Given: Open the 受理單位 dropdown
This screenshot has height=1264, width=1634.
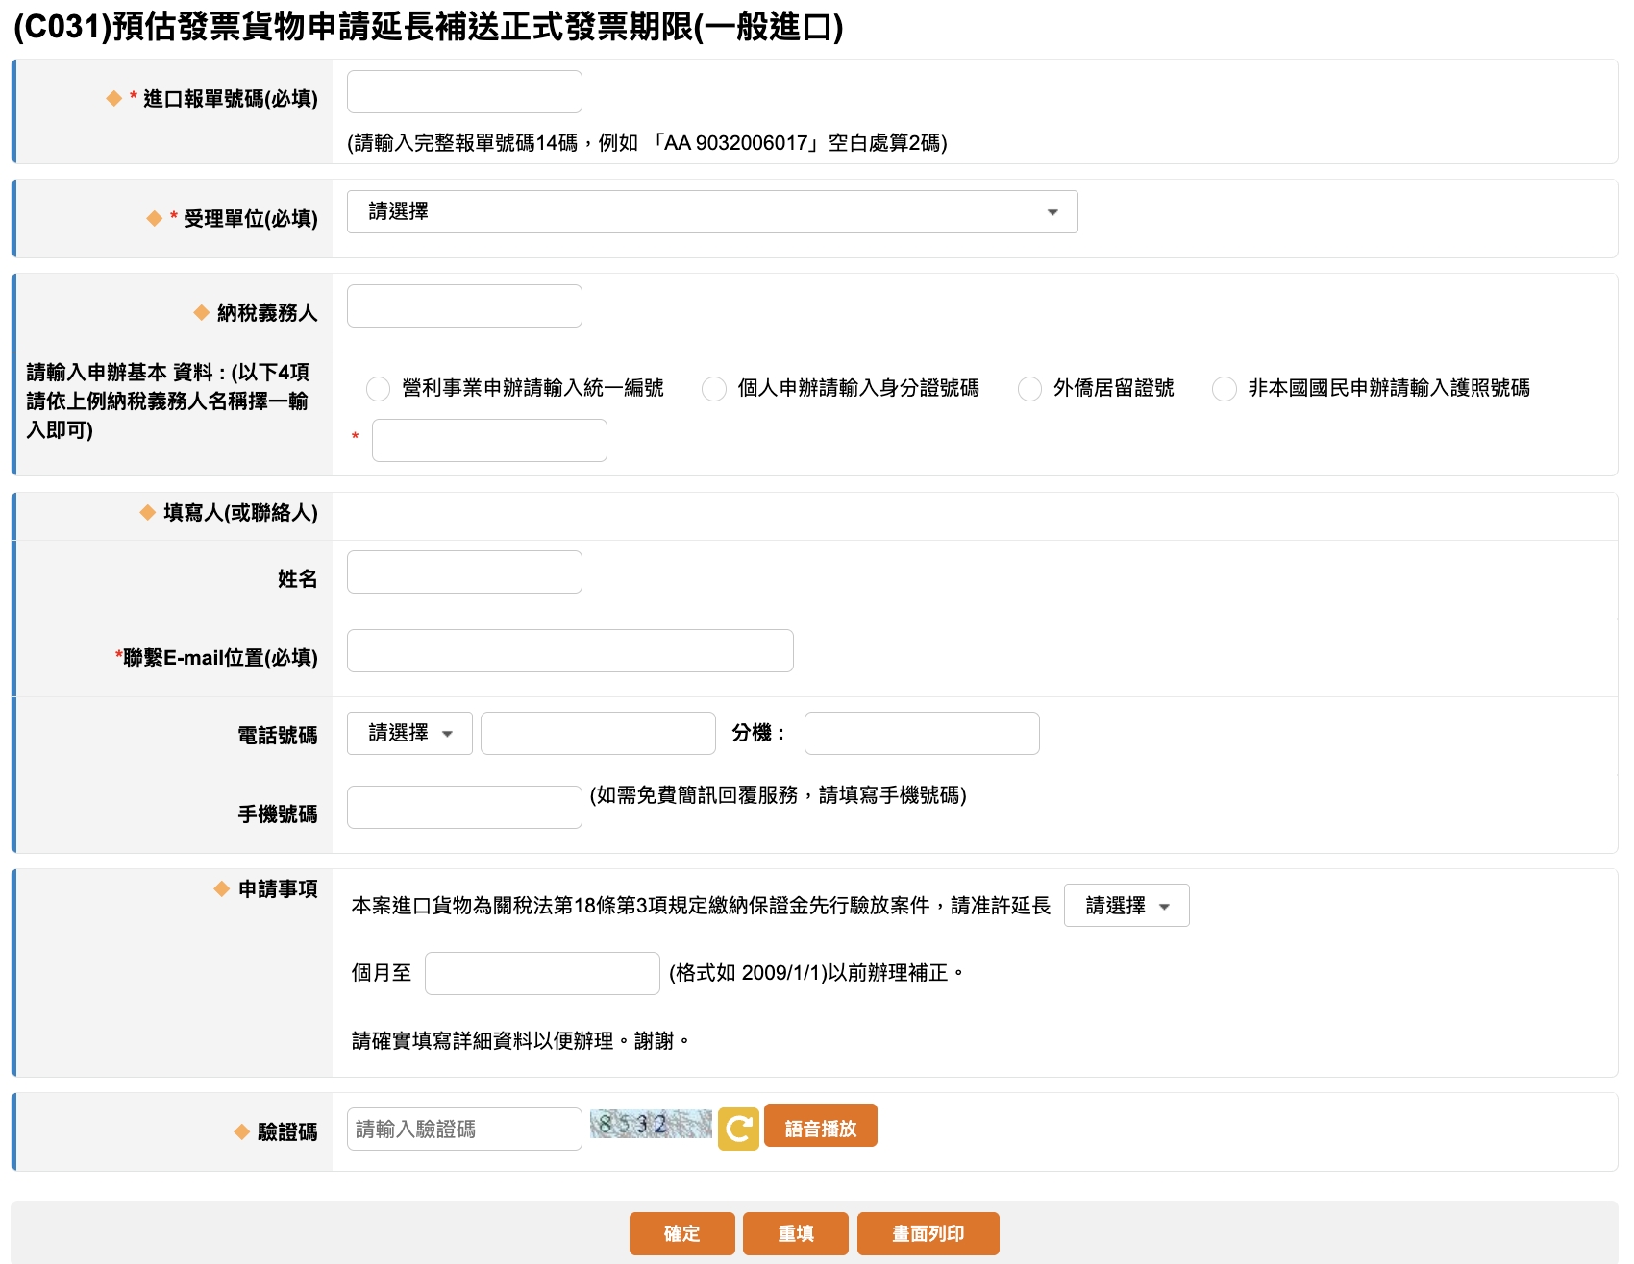Looking at the screenshot, I should point(712,211).
